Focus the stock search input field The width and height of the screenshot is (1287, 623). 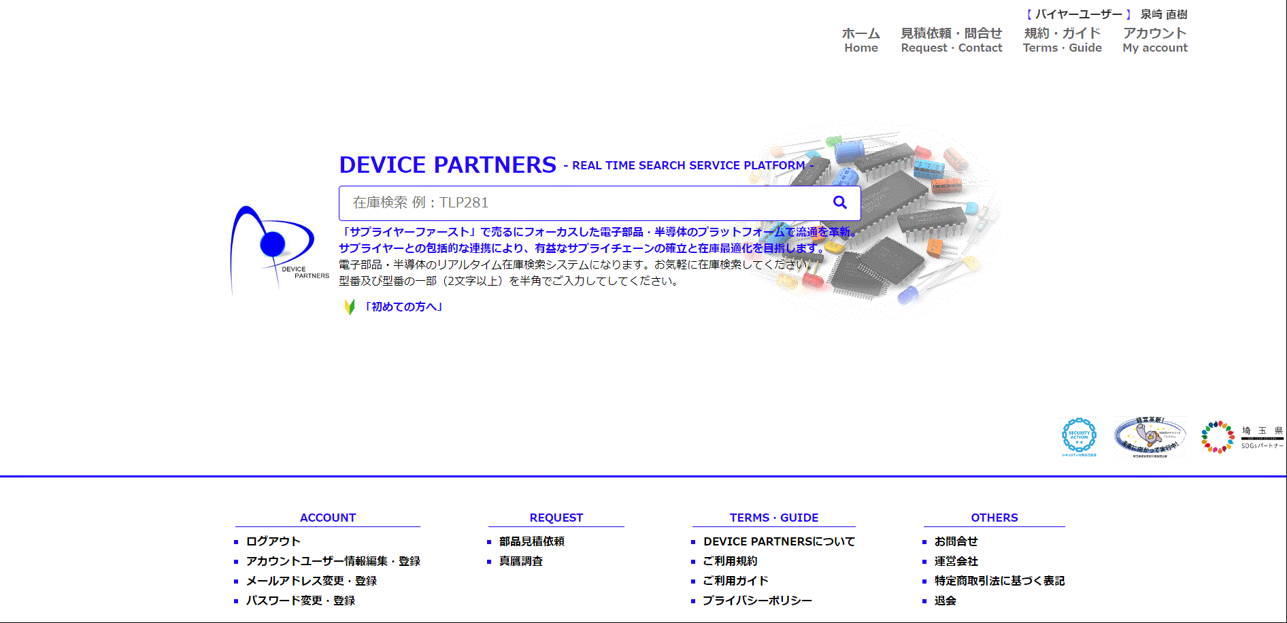tap(599, 203)
